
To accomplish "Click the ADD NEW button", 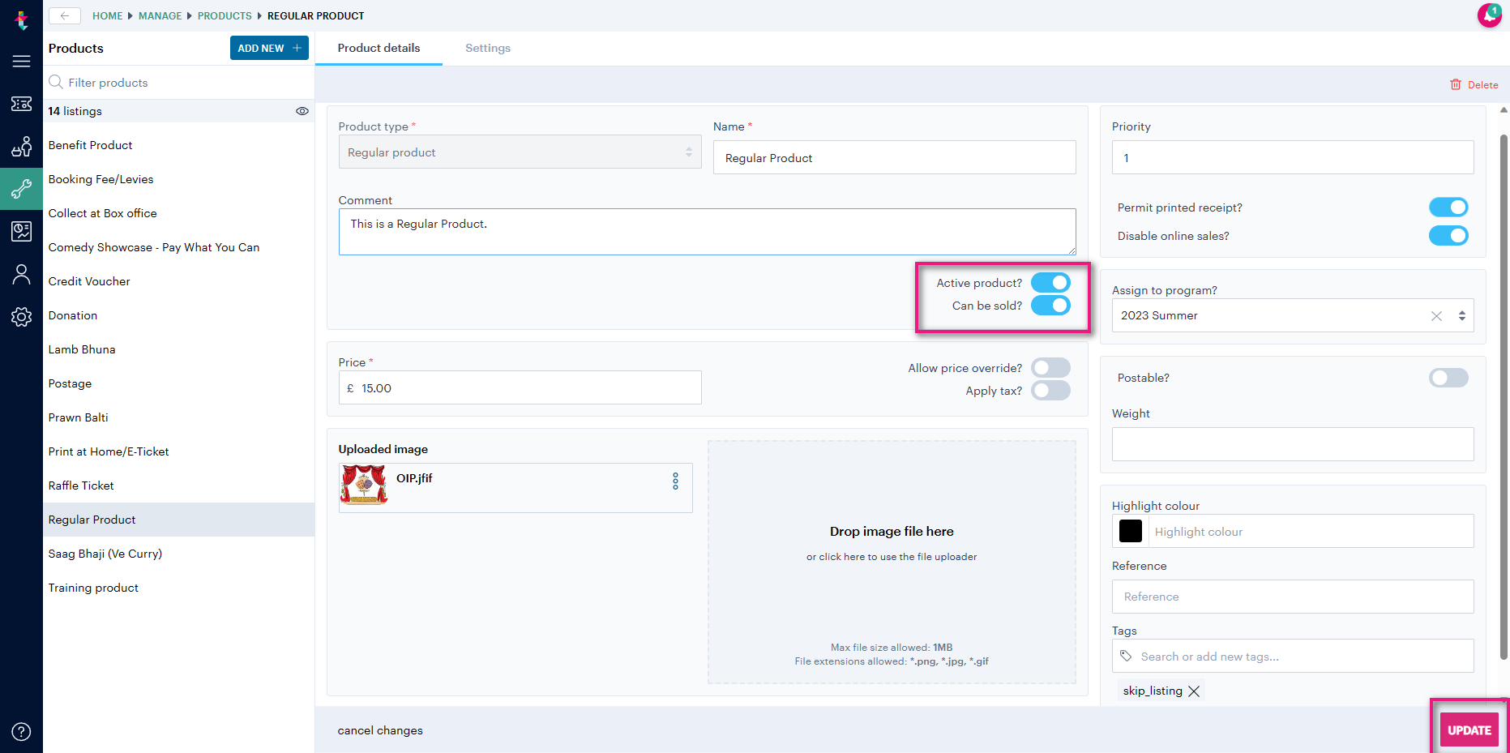I will pyautogui.click(x=269, y=48).
